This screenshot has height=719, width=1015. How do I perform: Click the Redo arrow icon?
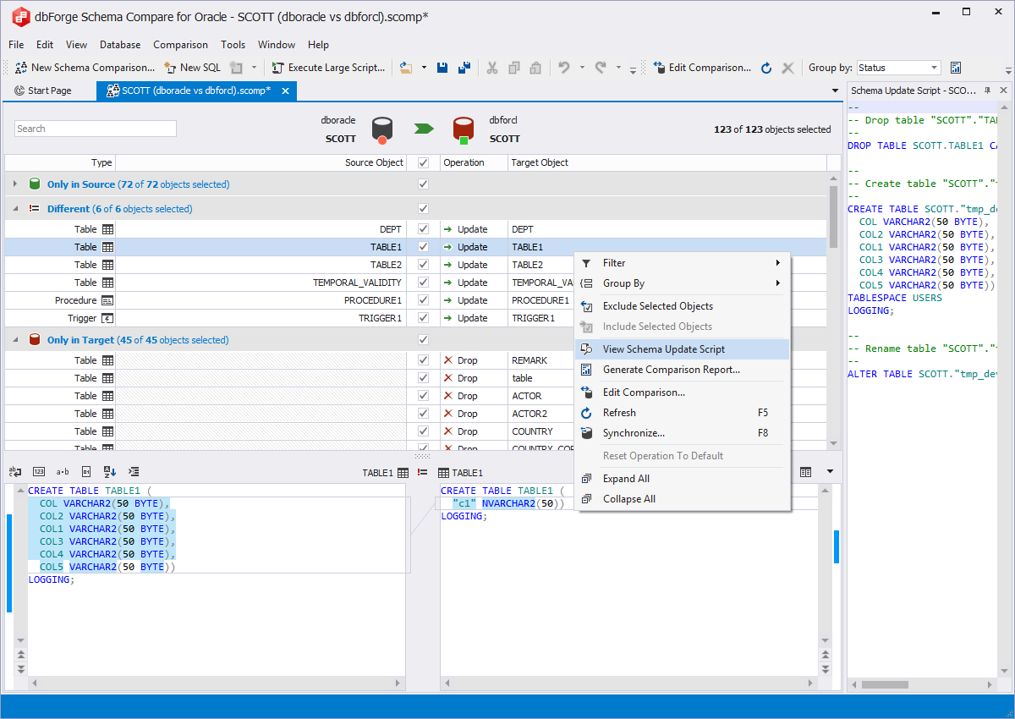click(601, 68)
